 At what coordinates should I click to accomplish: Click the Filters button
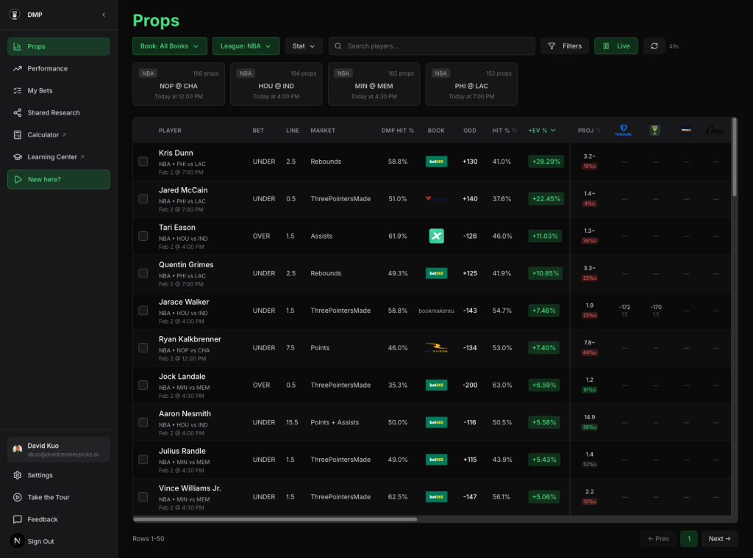pyautogui.click(x=565, y=46)
